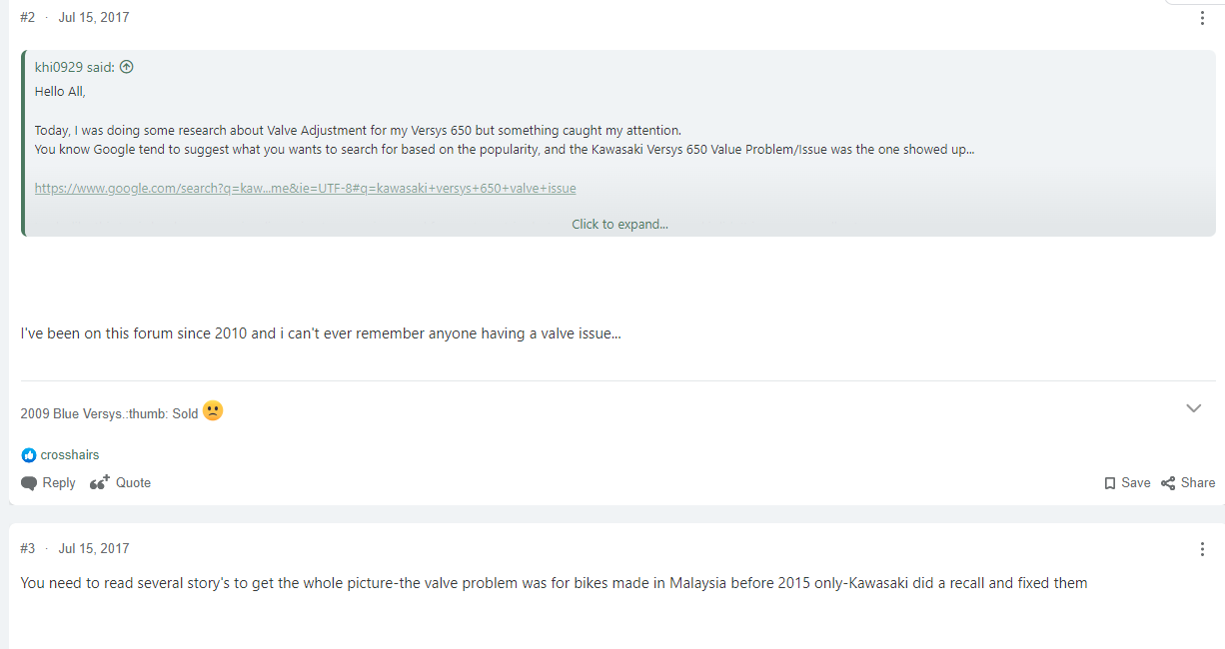Viewport: 1225px width, 649px height.
Task: Click the Jul 15, 2017 date on post #3
Action: (x=94, y=549)
